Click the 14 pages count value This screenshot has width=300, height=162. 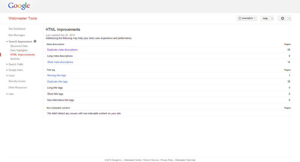coord(289,62)
